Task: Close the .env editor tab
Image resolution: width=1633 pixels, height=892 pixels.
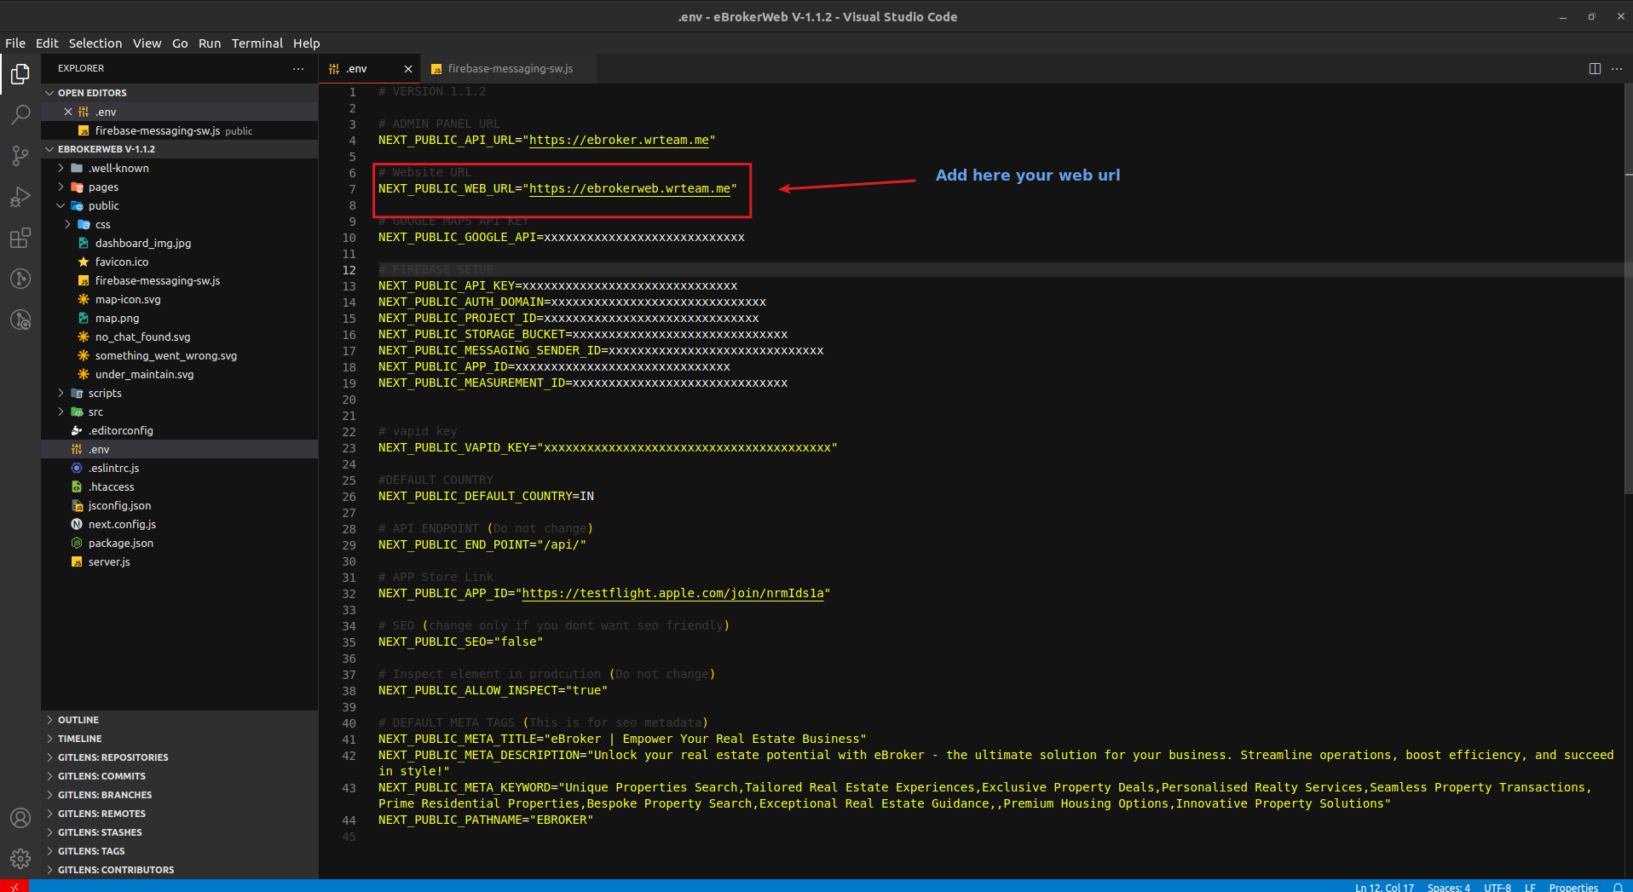Action: (x=408, y=69)
